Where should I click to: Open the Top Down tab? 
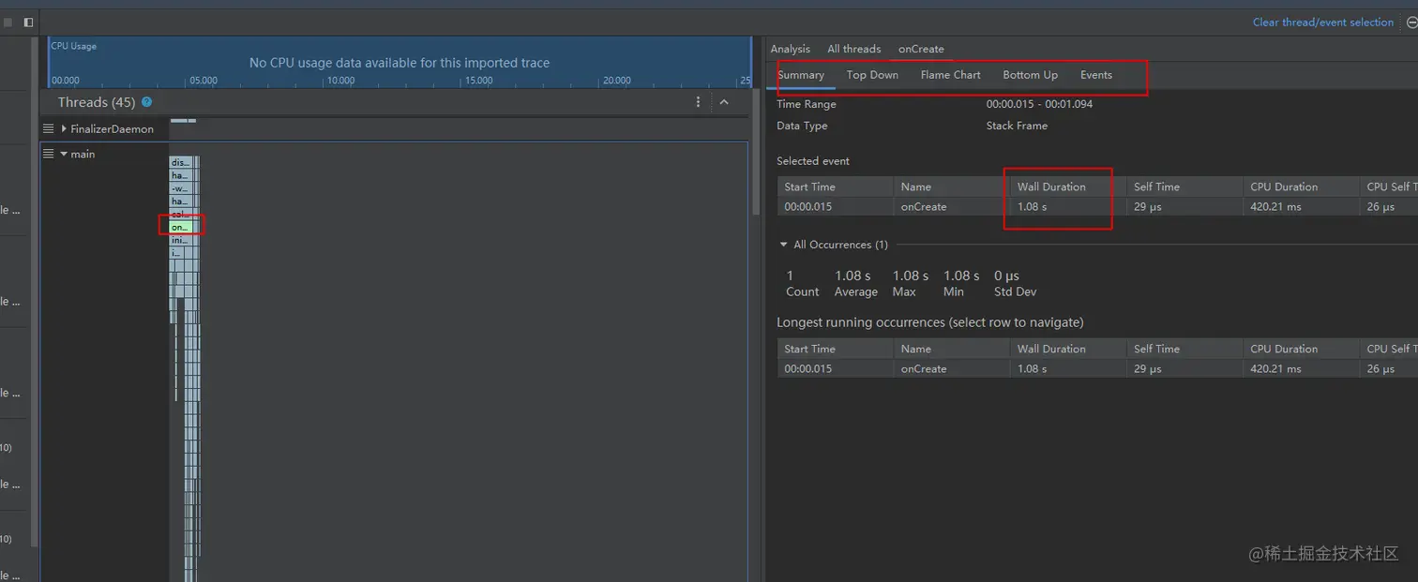click(872, 75)
